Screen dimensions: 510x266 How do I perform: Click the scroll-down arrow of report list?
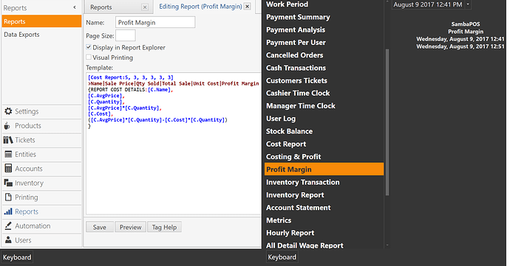click(x=387, y=245)
